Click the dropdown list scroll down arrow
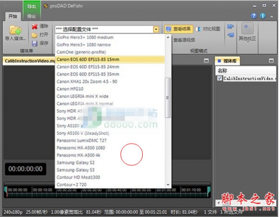Viewport: 280px width, 217px height. click(168, 185)
